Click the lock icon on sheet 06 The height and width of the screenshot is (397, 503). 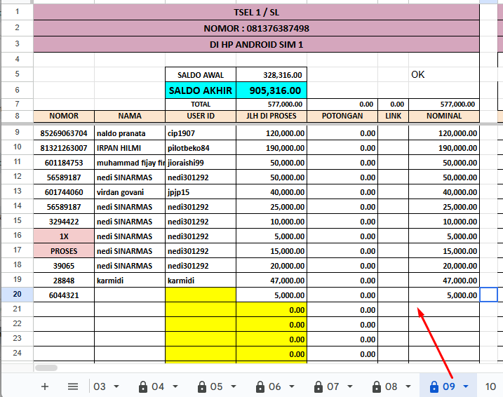[260, 386]
